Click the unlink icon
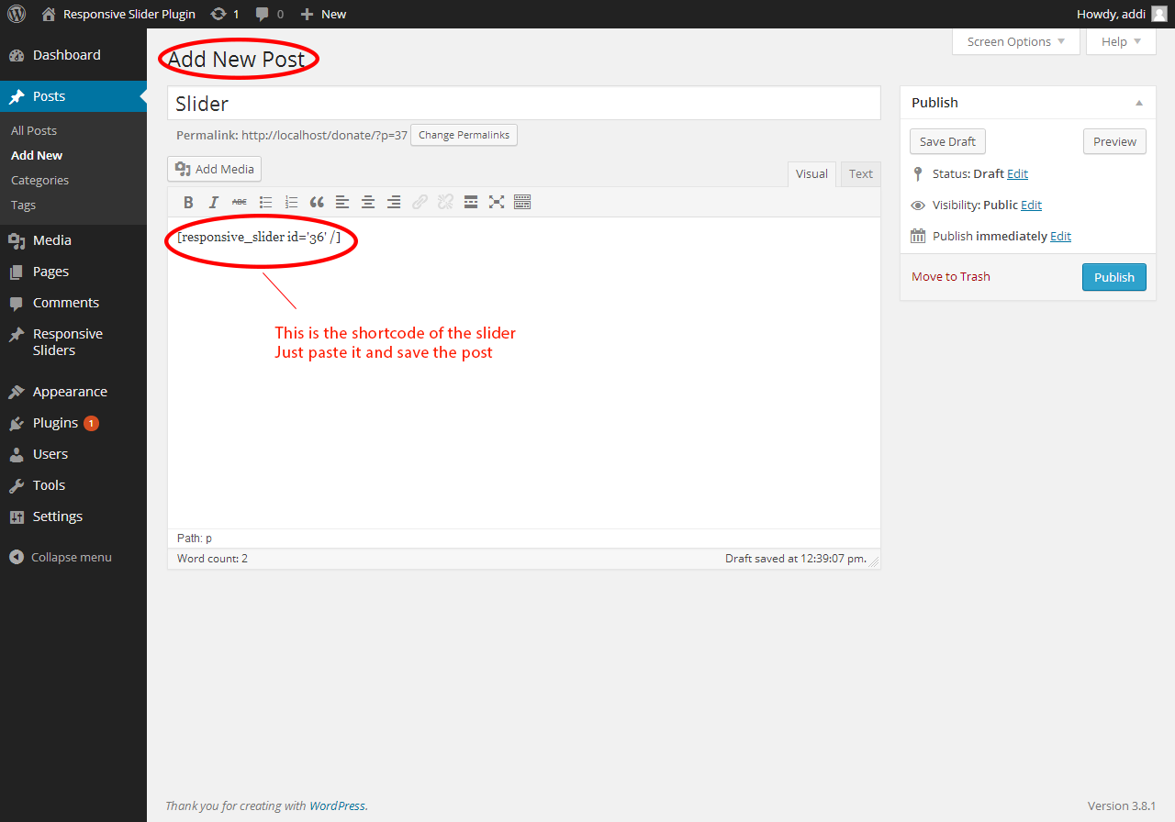 point(445,202)
